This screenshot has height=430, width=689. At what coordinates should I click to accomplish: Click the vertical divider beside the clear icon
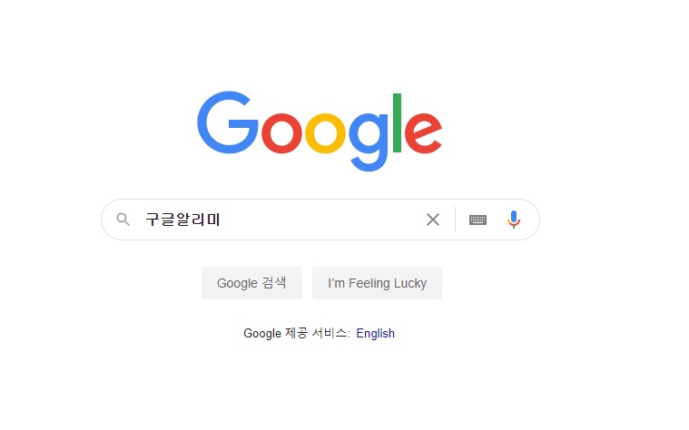tap(455, 220)
